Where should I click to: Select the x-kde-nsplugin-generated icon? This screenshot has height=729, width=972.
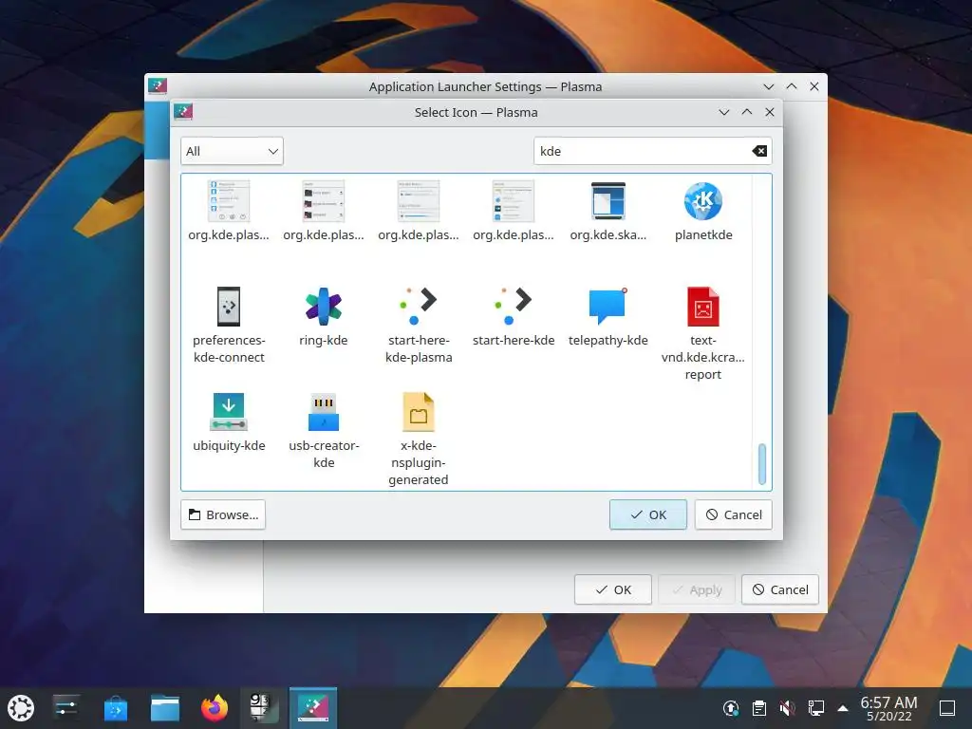pos(419,412)
